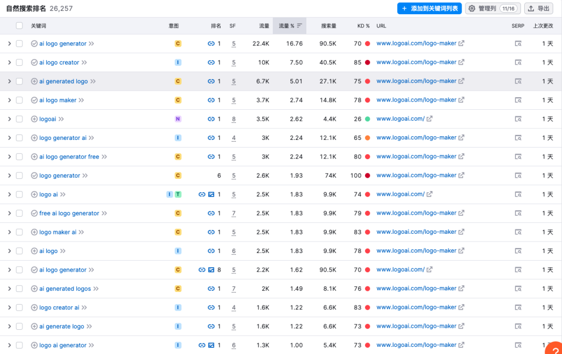562x354 pixels.
Task: Click add-to-list plus icon beside logoai keyword
Action: 34,119
